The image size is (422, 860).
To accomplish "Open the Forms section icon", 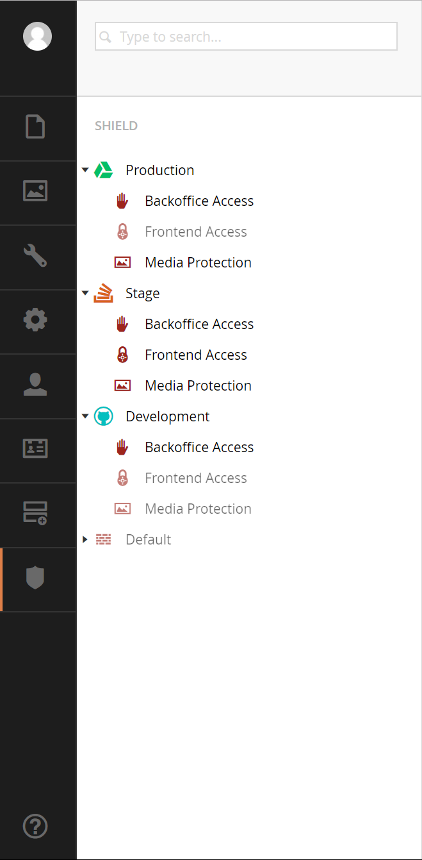I will [35, 513].
